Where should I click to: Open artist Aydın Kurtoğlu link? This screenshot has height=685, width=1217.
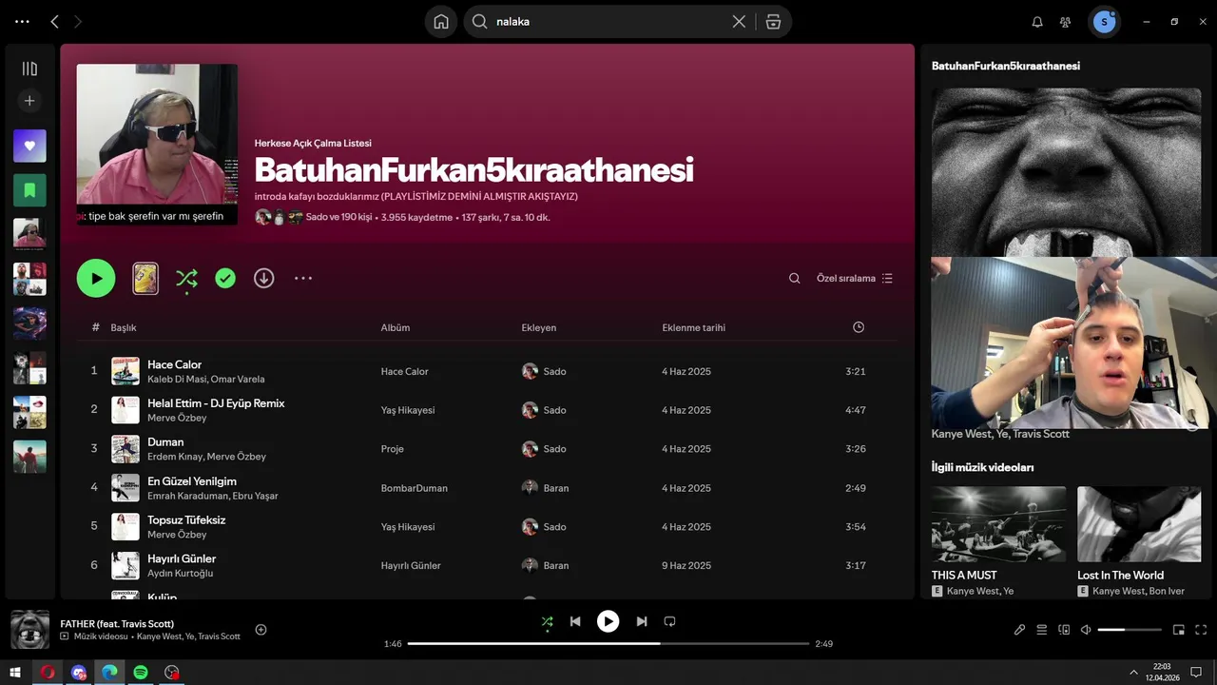pos(181,574)
